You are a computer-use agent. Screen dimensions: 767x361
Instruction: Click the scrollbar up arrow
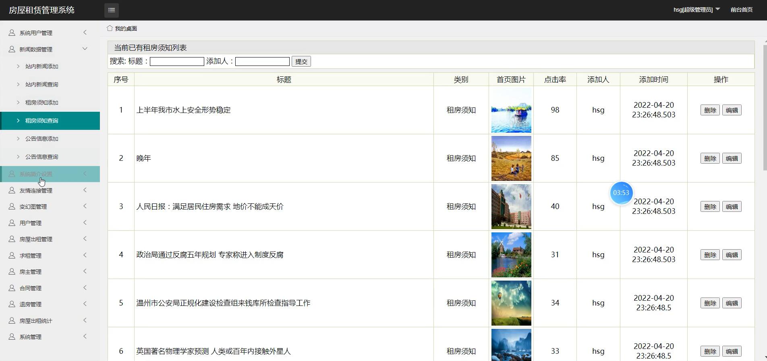click(765, 41)
